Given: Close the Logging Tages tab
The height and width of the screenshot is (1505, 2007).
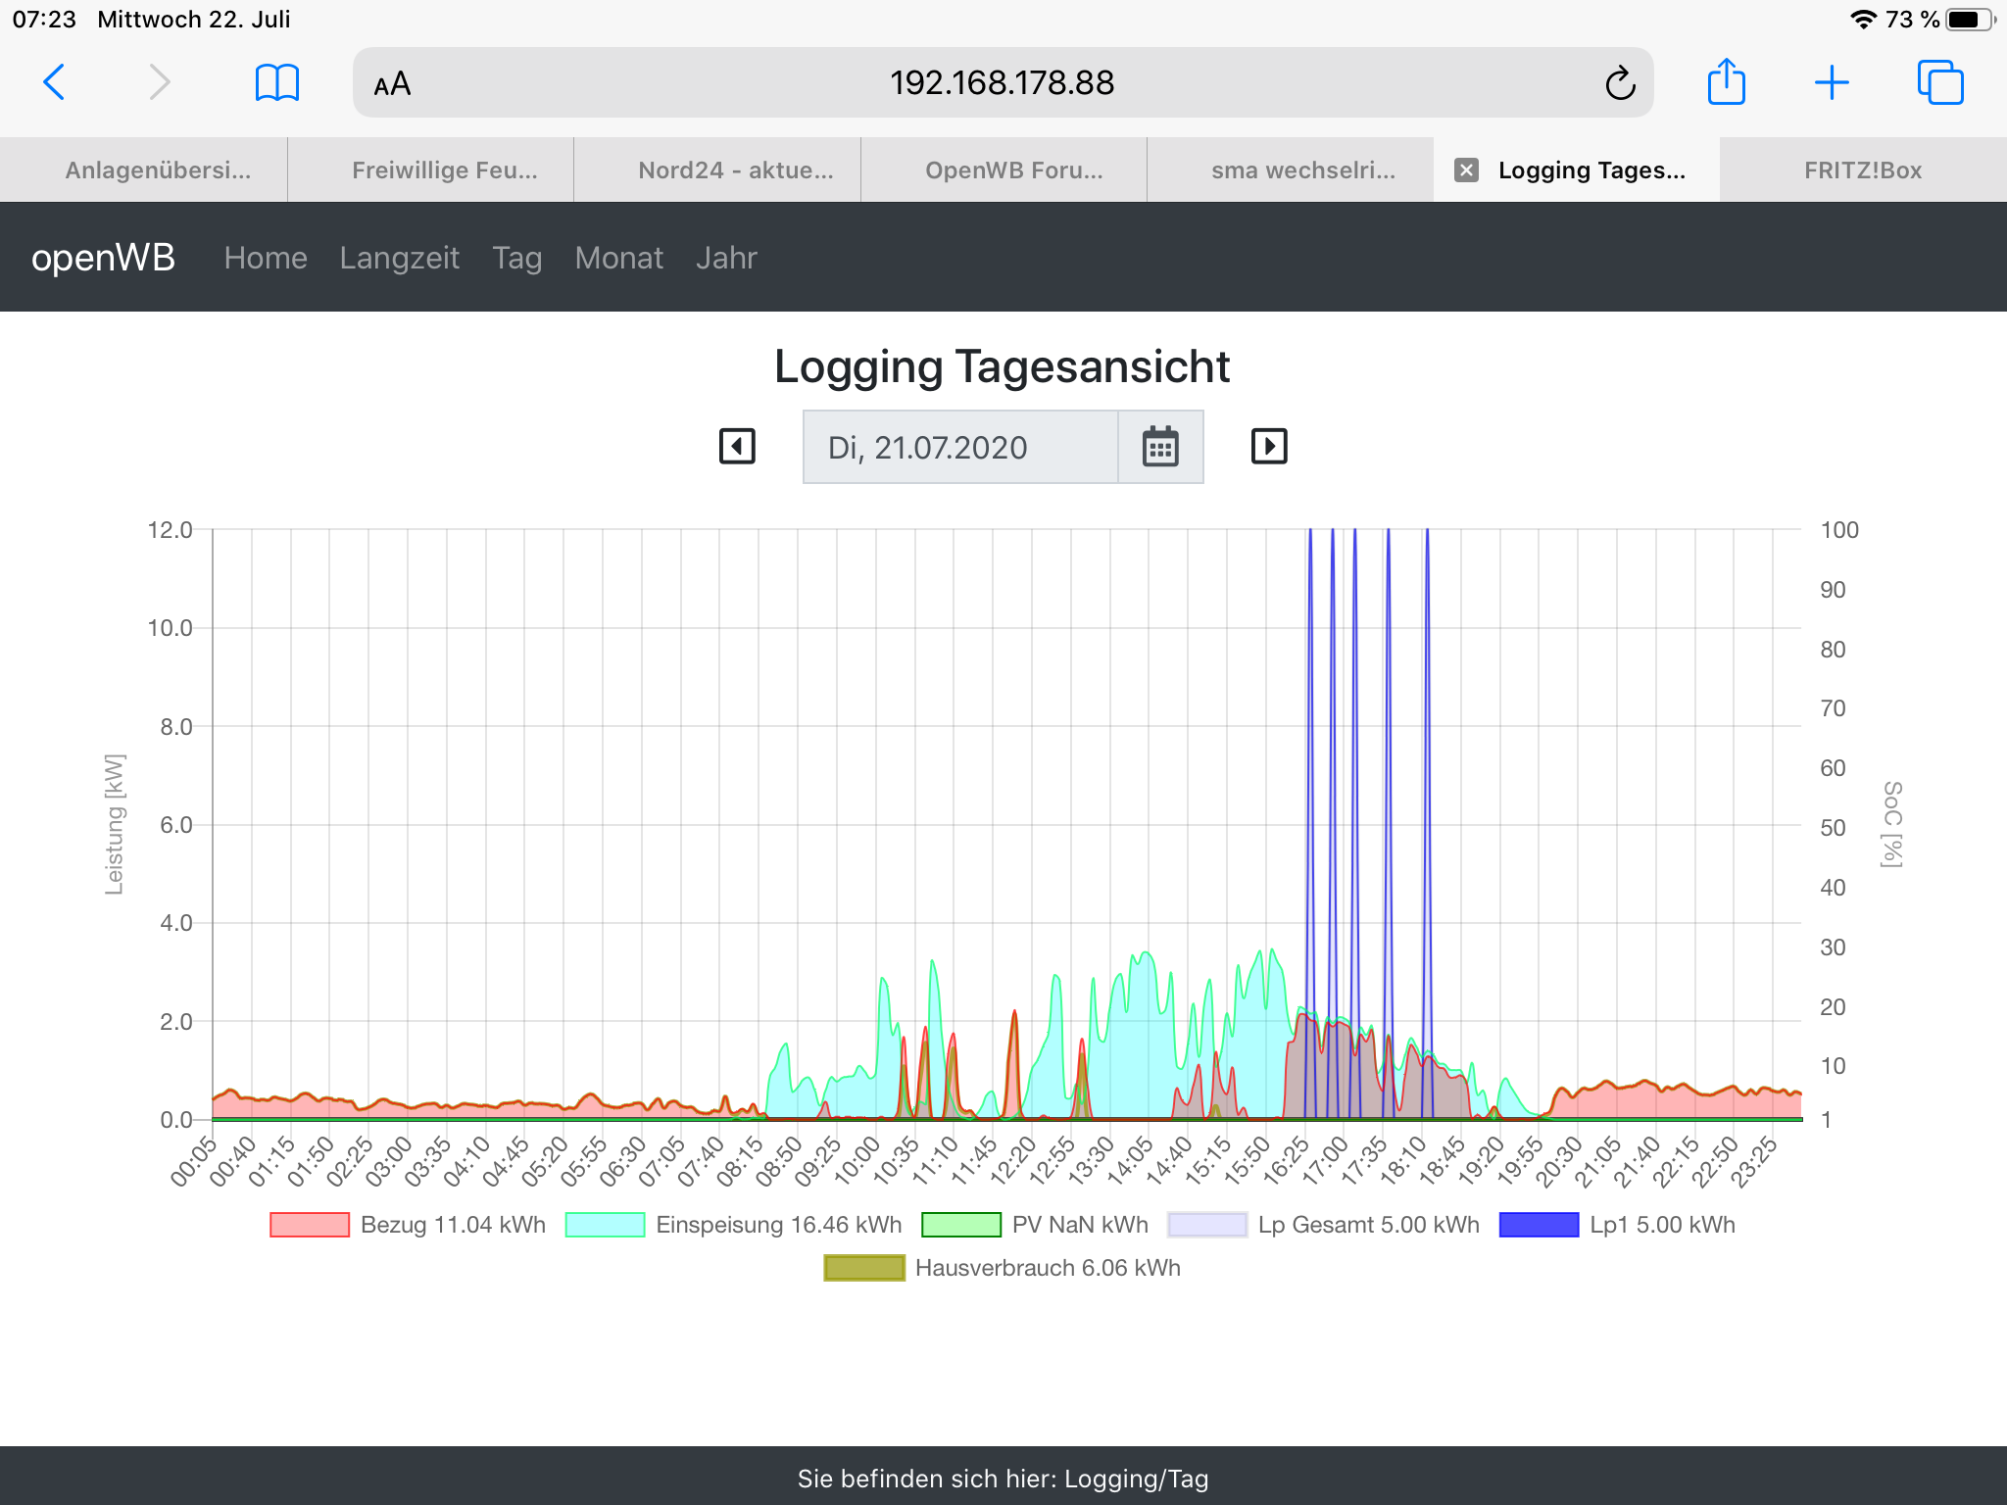Looking at the screenshot, I should click(1466, 170).
